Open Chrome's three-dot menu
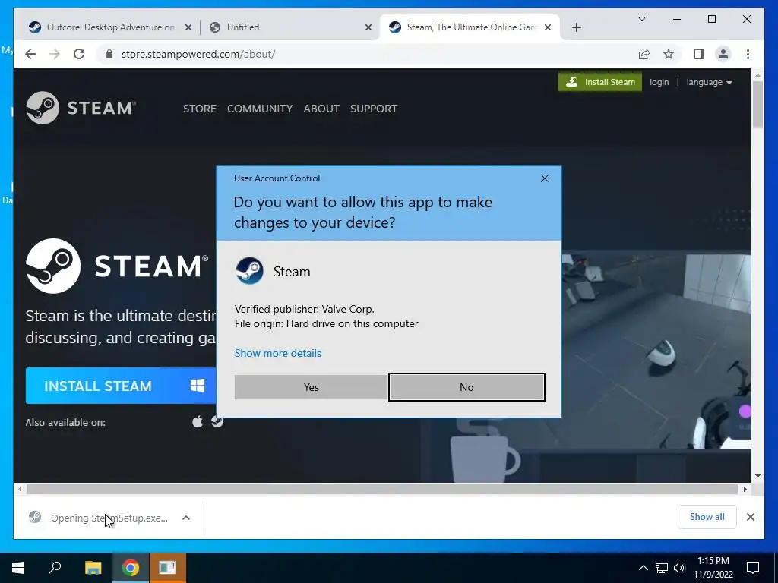The image size is (778, 583). 748,54
